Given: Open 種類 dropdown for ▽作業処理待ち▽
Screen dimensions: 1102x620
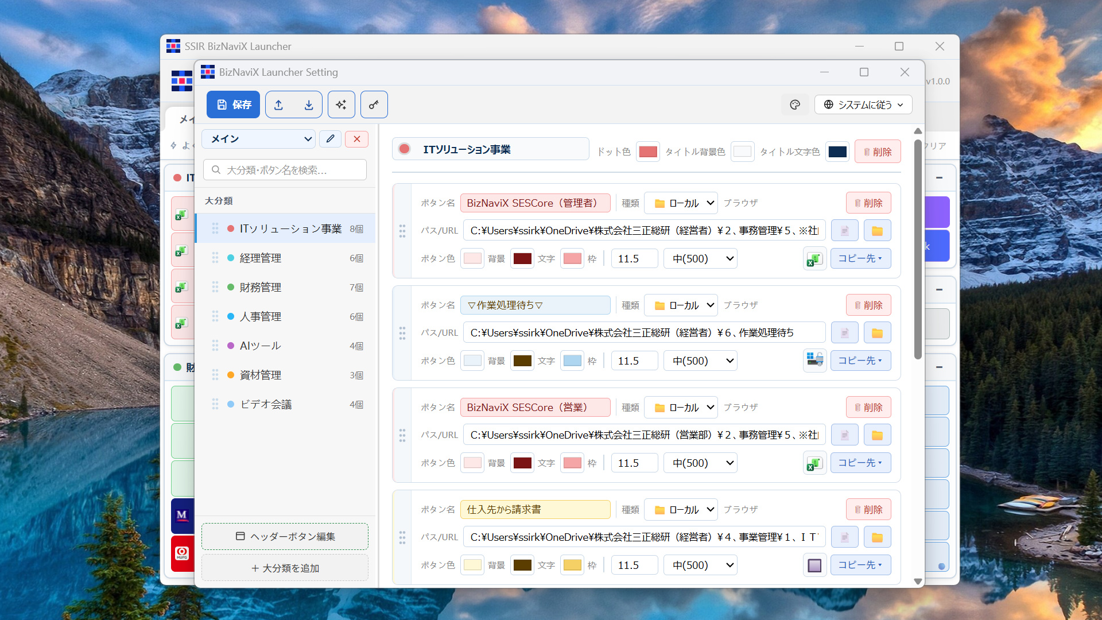Looking at the screenshot, I should click(681, 305).
